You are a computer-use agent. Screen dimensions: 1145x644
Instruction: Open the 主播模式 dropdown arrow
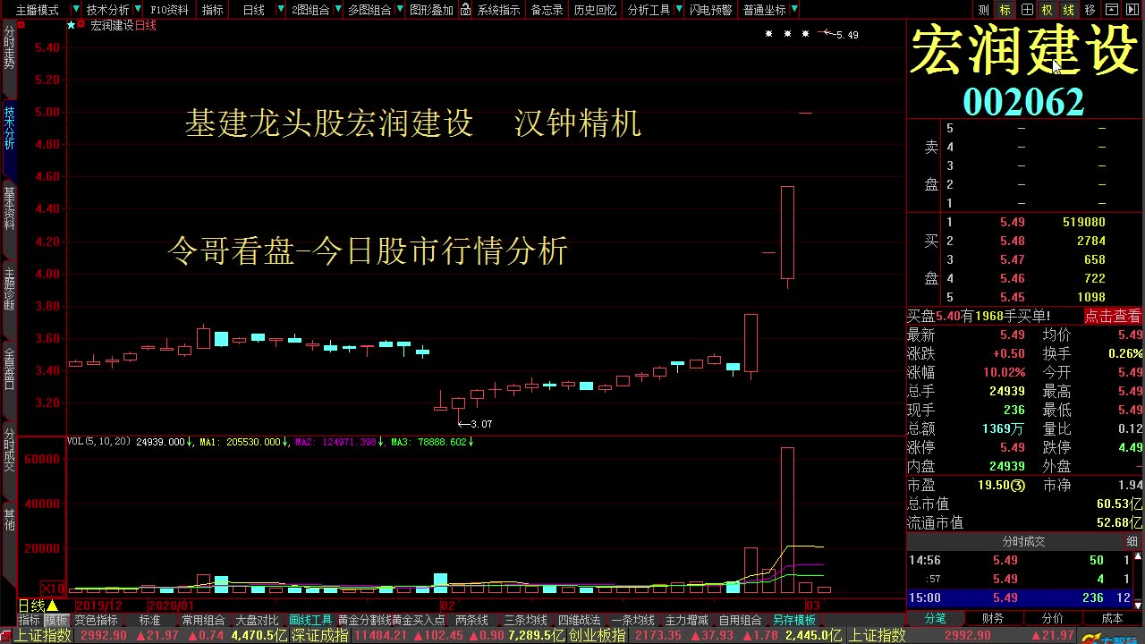click(76, 10)
